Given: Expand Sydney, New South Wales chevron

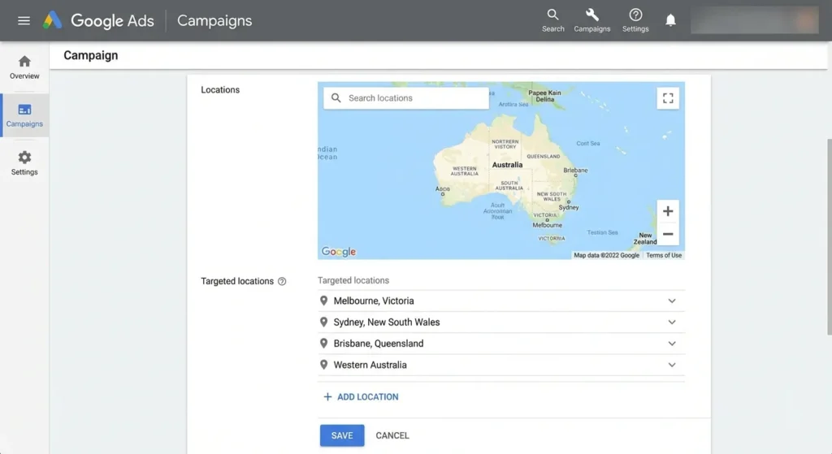Looking at the screenshot, I should click(x=672, y=322).
